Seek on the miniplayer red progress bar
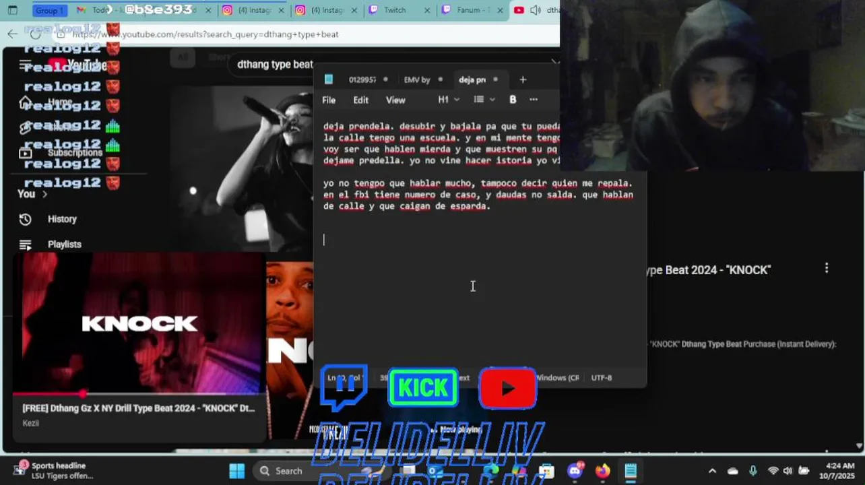This screenshot has height=485, width=865. (x=139, y=394)
